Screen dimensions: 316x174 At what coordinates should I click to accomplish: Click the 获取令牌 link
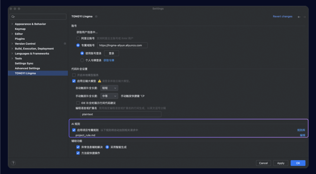pyautogui.click(x=109, y=60)
